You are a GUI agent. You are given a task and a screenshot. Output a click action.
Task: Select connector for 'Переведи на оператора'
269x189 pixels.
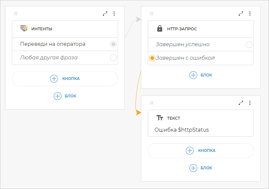click(x=113, y=44)
